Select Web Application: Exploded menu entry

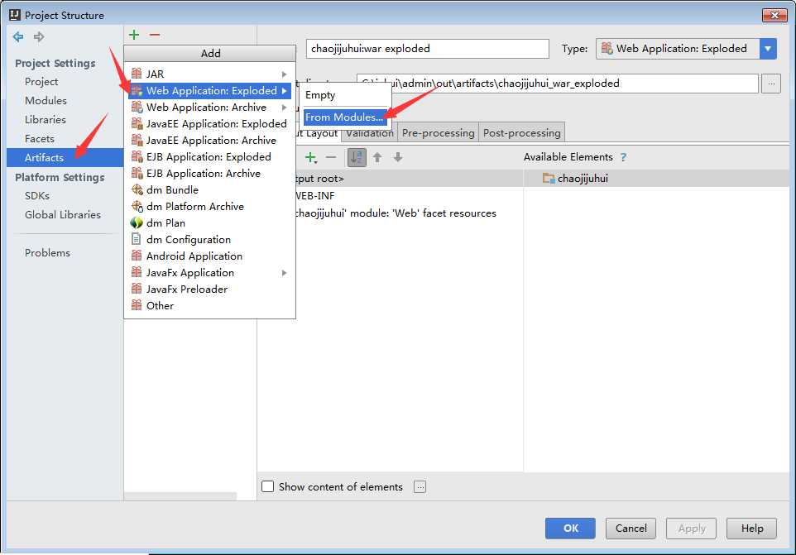tap(209, 91)
